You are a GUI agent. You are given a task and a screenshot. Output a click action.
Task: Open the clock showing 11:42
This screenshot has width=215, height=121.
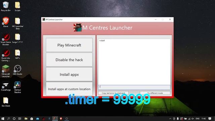coord(204,119)
